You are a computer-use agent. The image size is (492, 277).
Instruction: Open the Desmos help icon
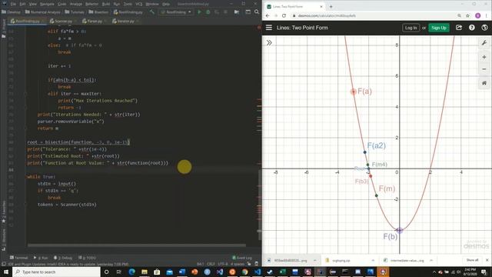tap(471, 28)
